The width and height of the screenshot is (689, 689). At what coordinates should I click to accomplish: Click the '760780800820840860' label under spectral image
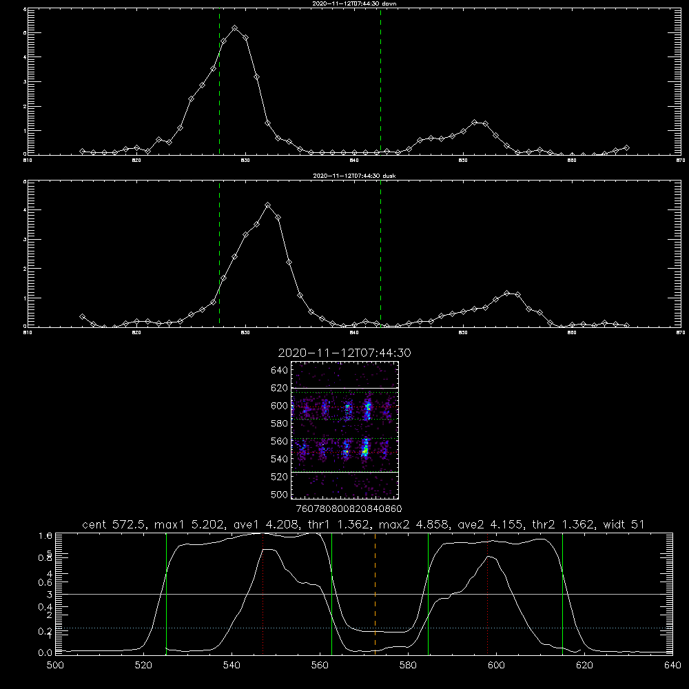pyautogui.click(x=349, y=509)
